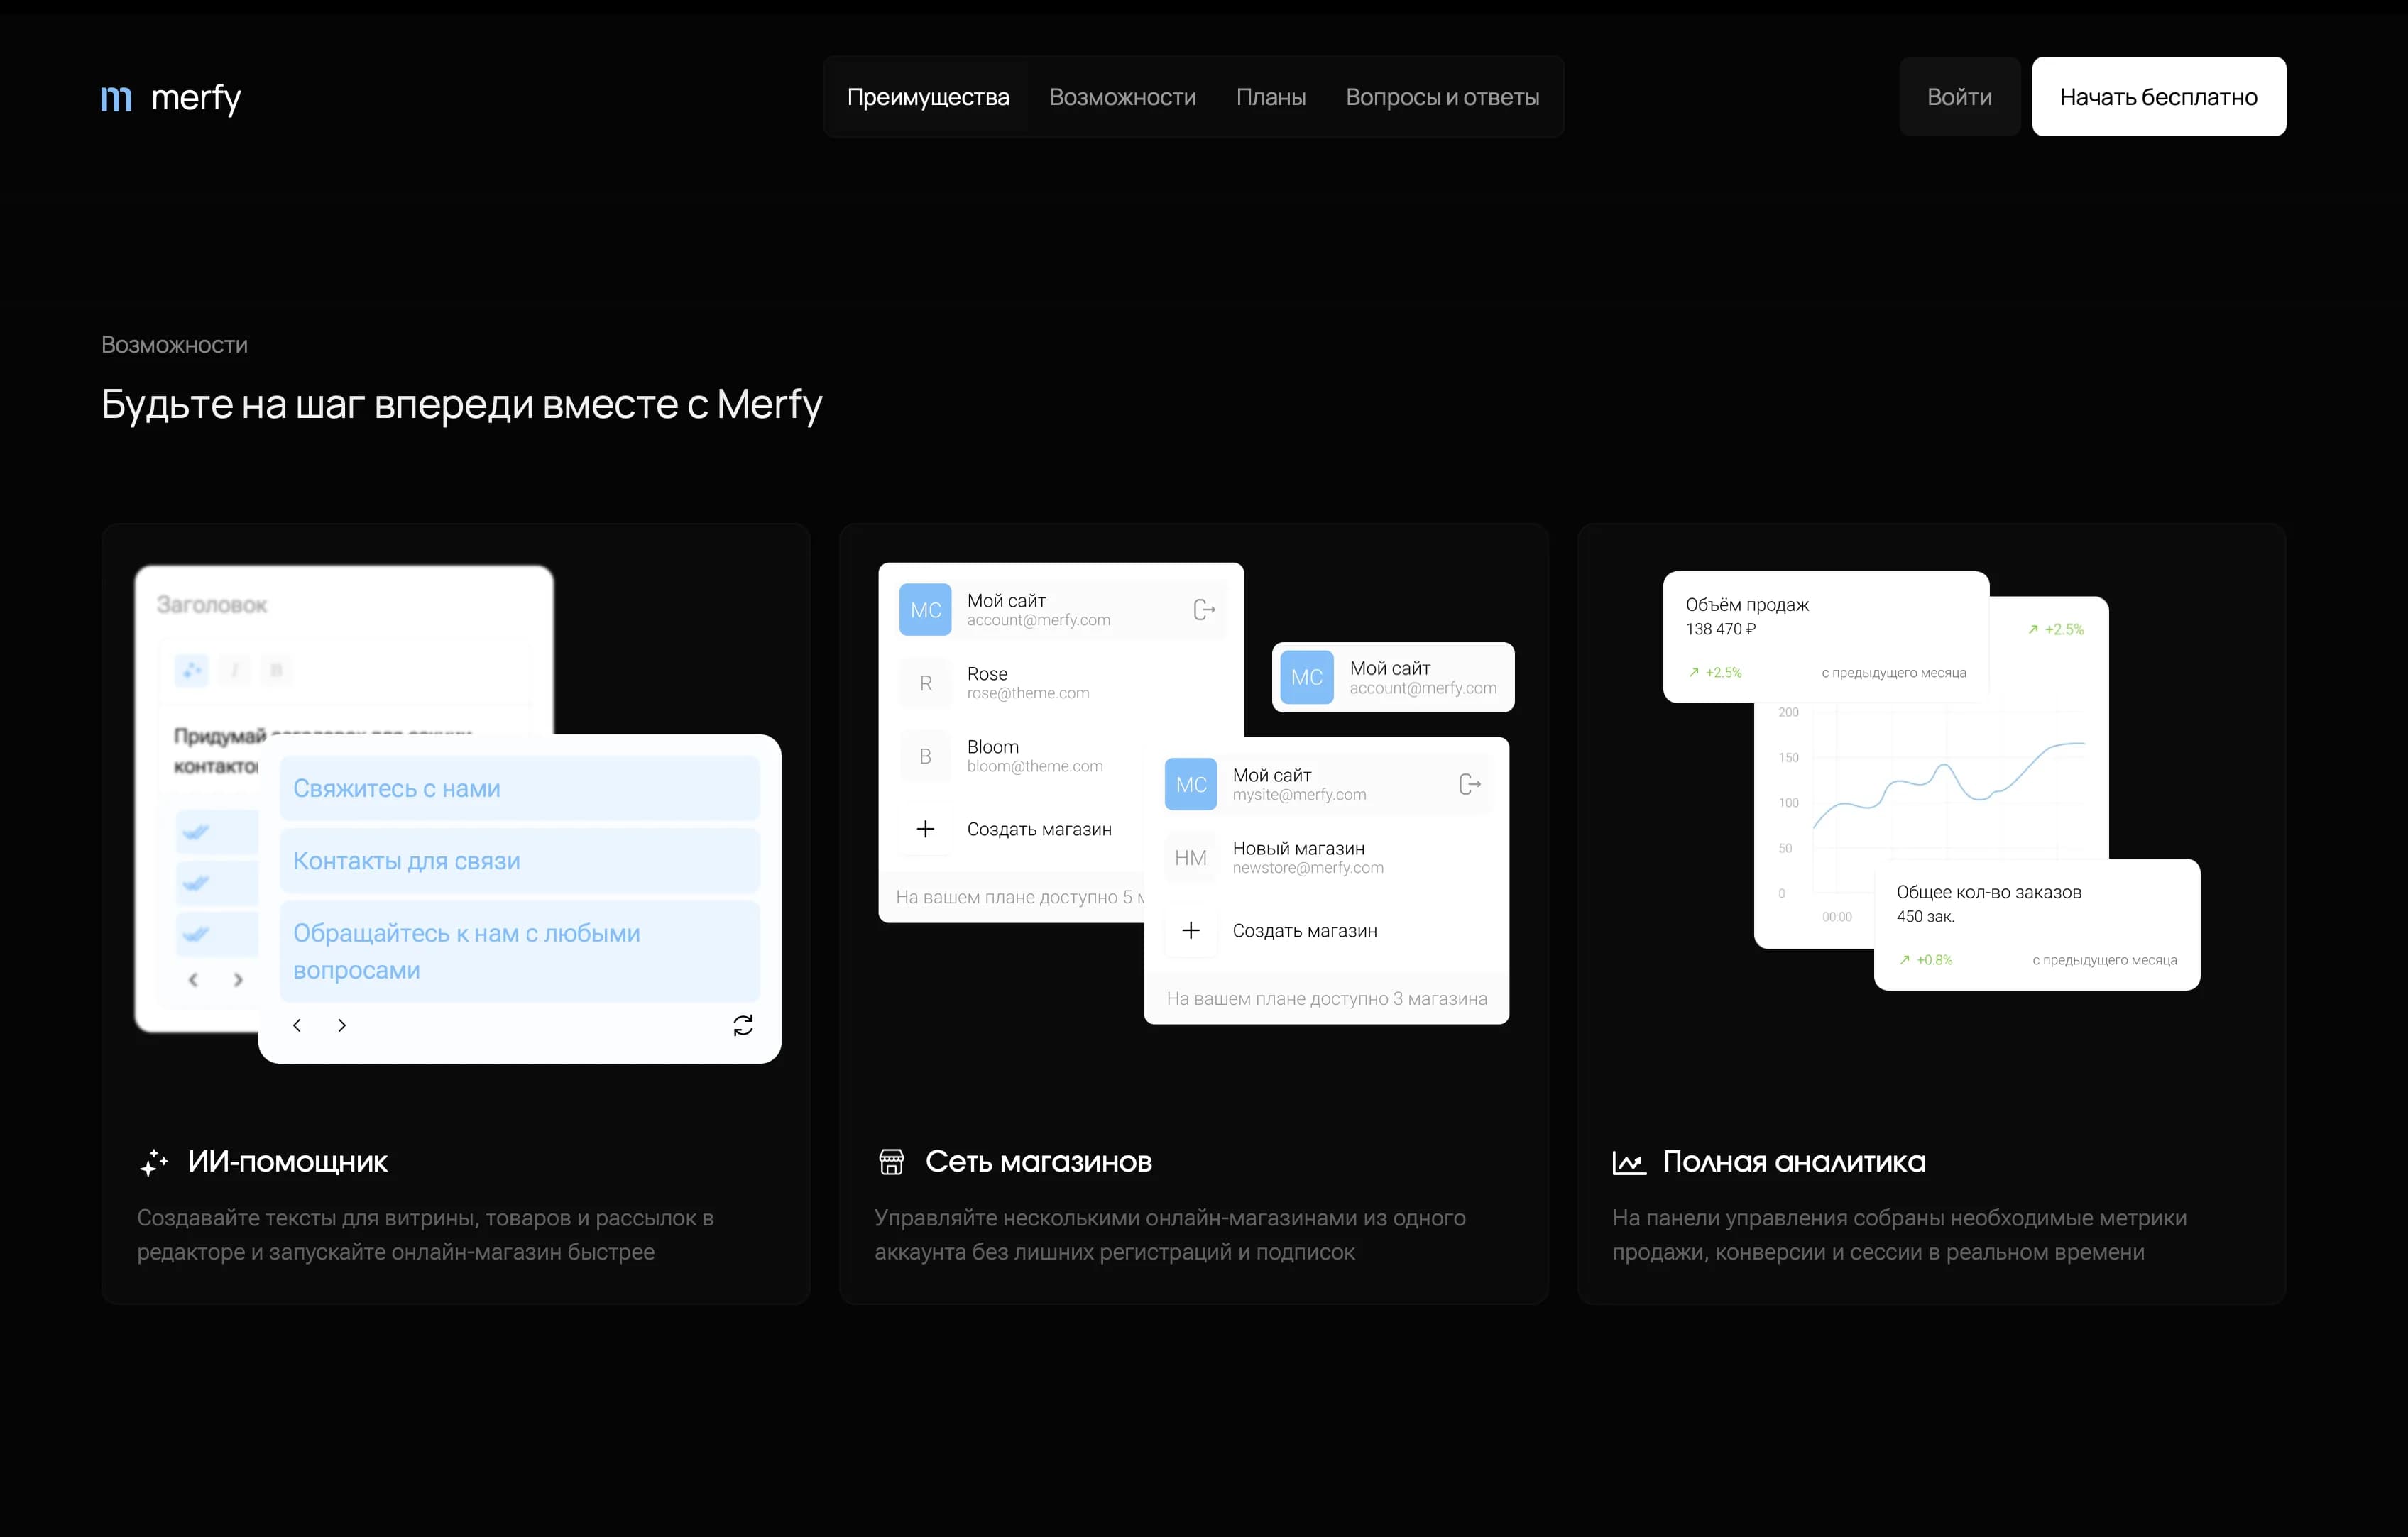The image size is (2408, 1537).
Task: Click the HM avatar for Новый магазин
Action: click(1190, 857)
